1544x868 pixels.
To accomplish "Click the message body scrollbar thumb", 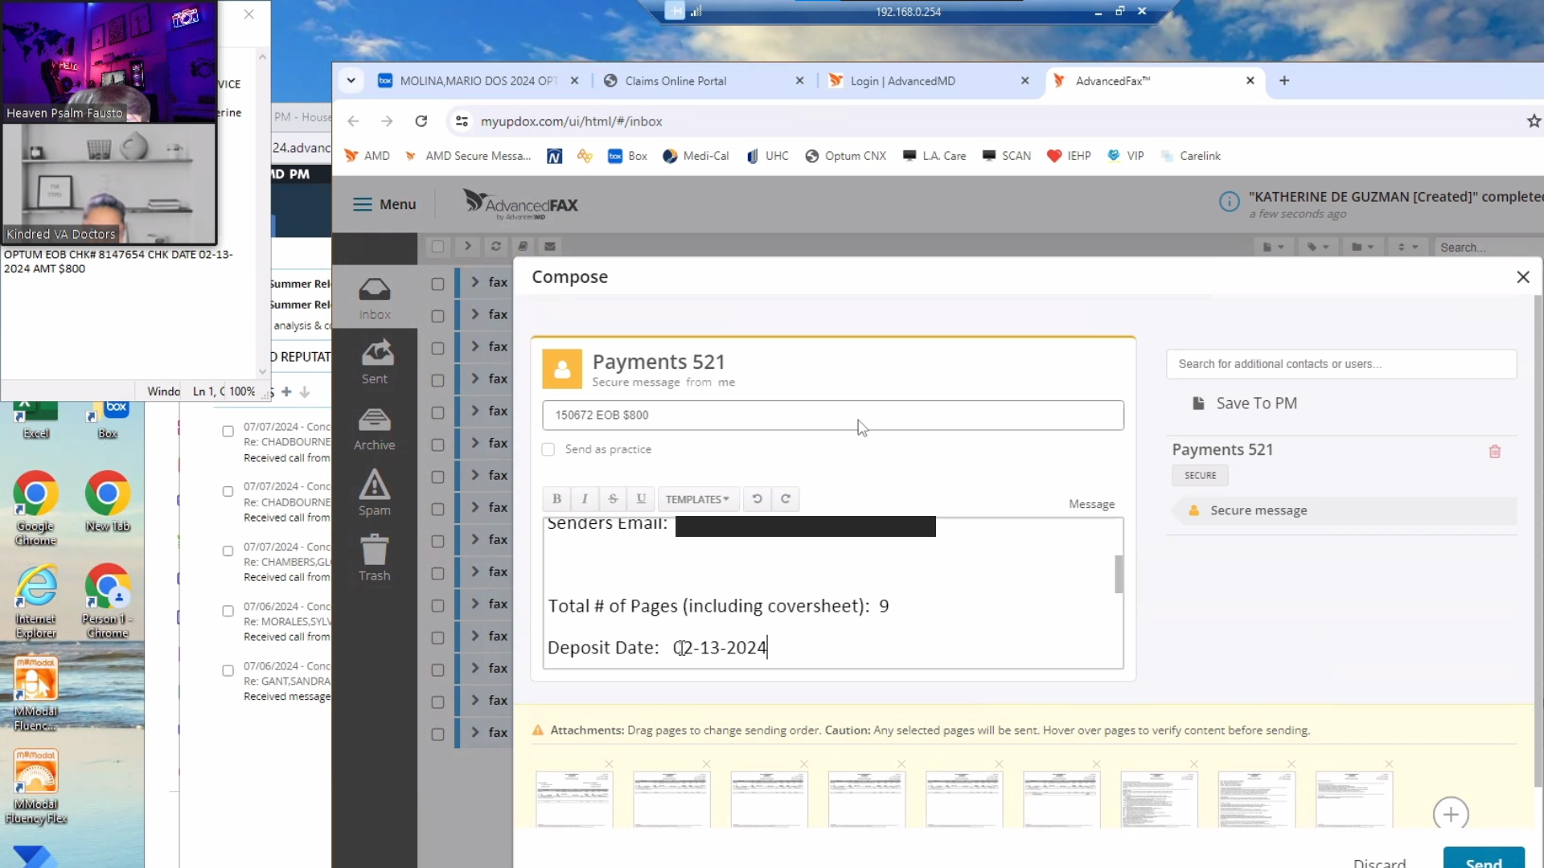I will (1119, 574).
